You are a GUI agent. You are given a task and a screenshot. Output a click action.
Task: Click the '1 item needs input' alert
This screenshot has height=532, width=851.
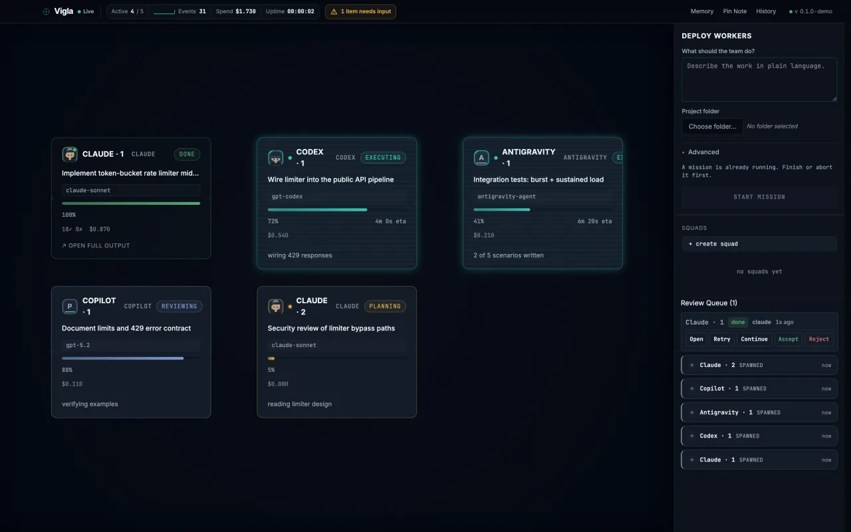pos(360,11)
